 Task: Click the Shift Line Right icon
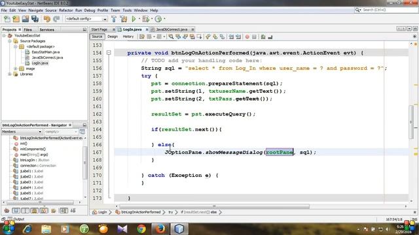238,37
